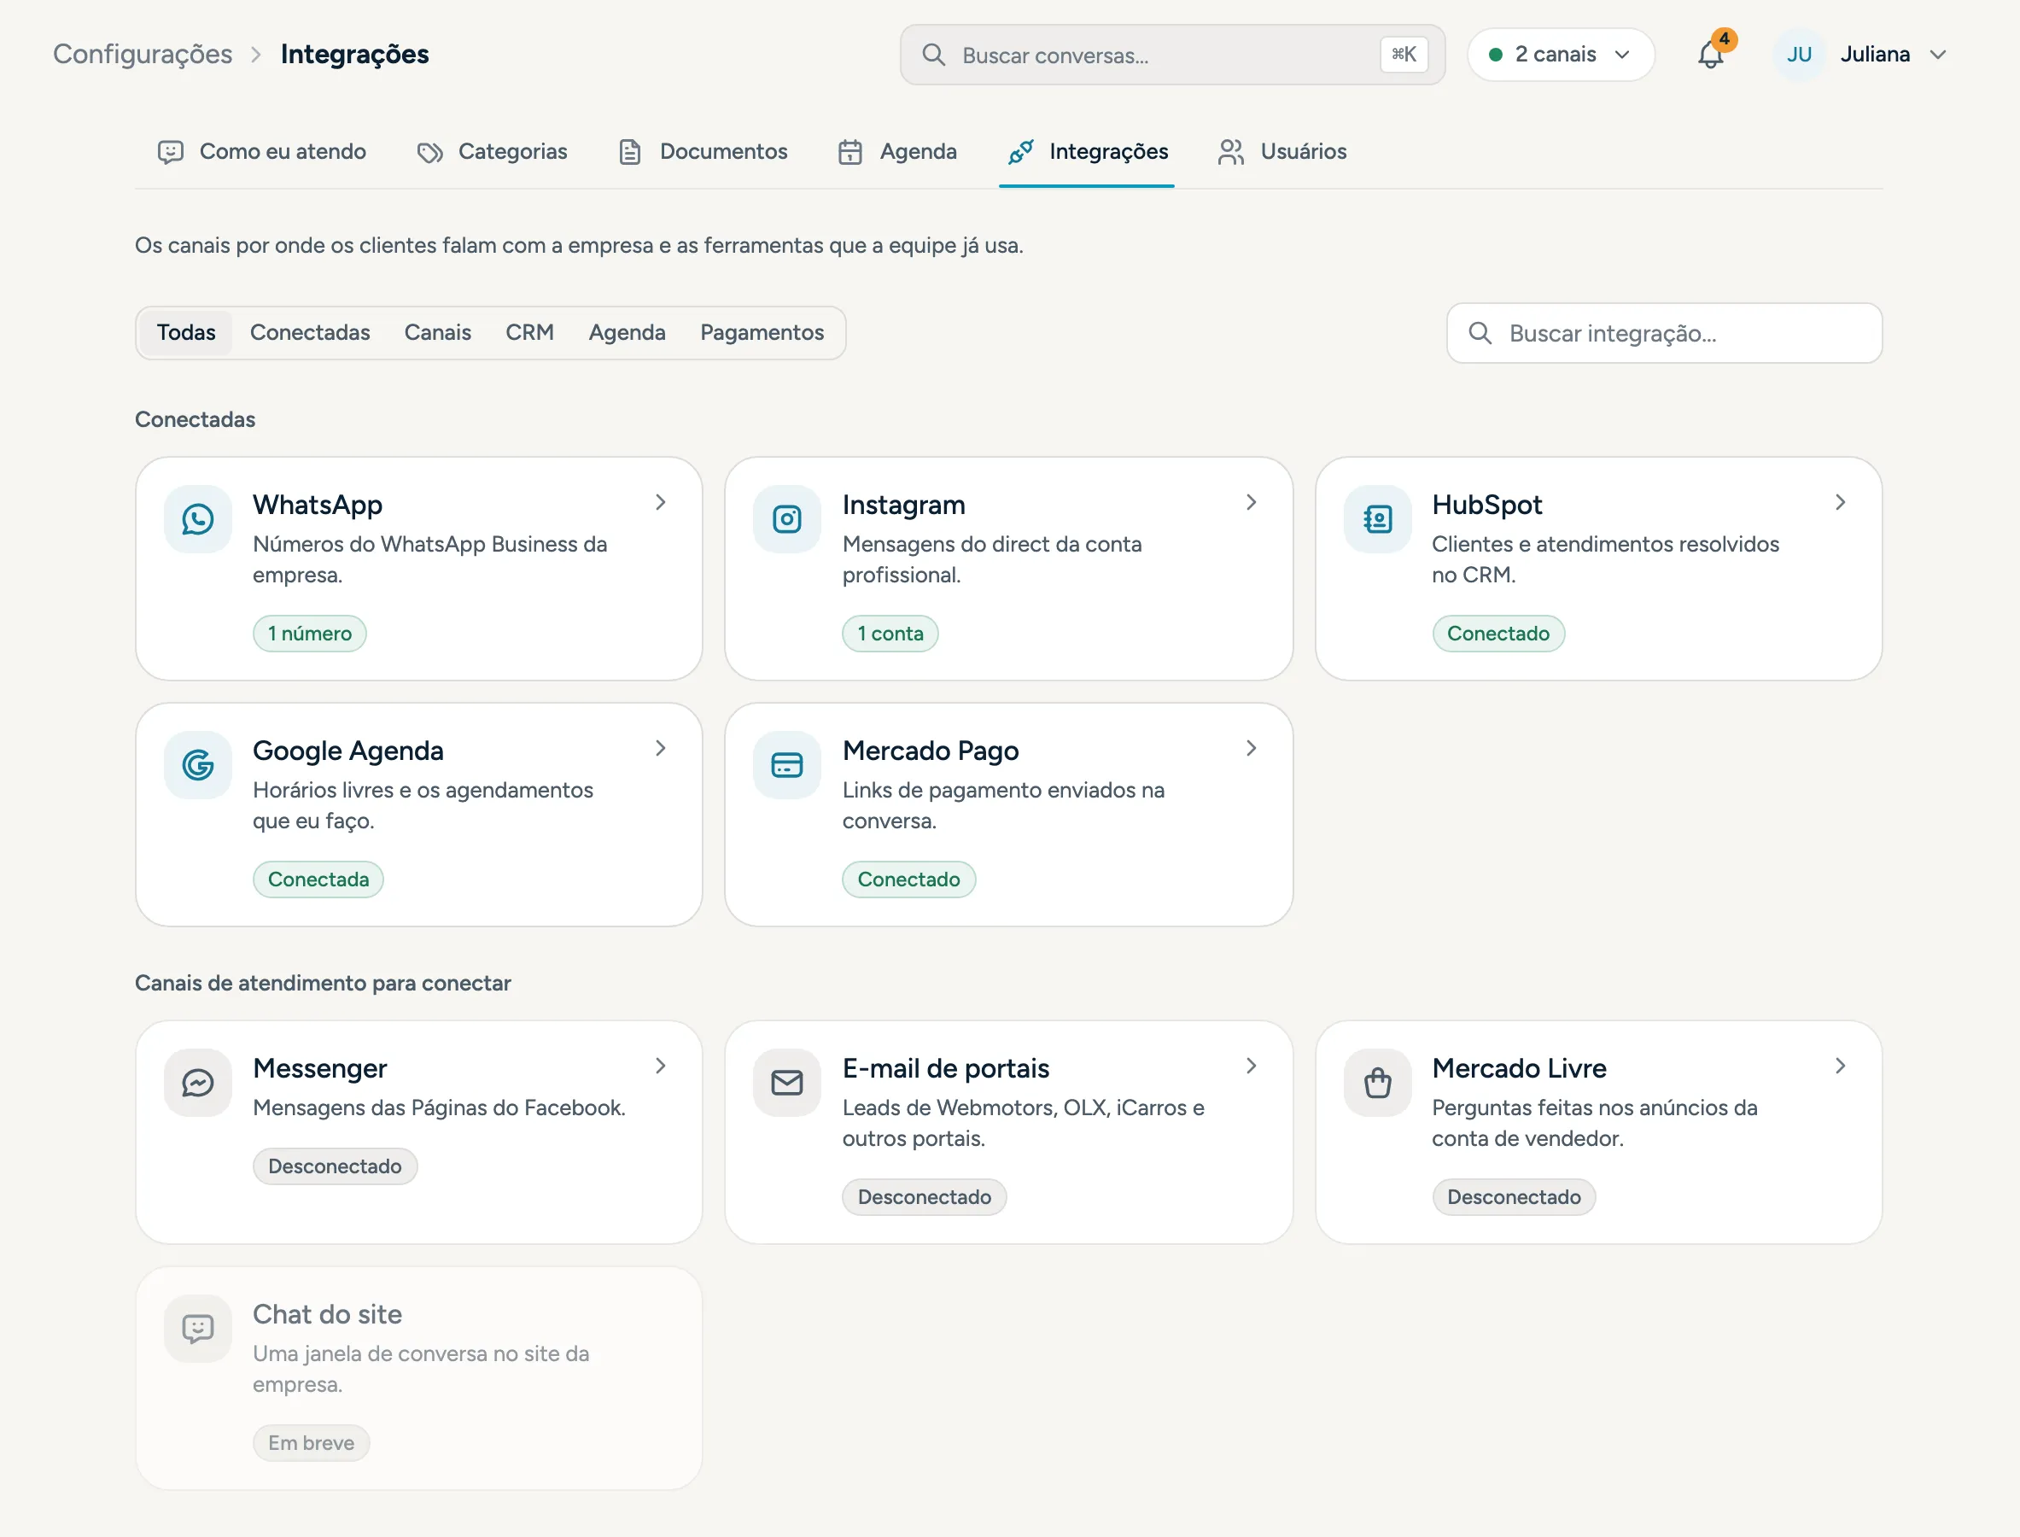Click the magnifier icon in Buscar conversas
This screenshot has width=2020, height=1537.
[933, 55]
